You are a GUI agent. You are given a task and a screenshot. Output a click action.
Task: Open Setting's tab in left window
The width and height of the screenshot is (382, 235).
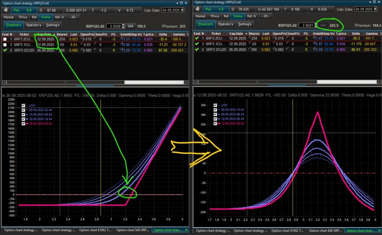pos(53,25)
